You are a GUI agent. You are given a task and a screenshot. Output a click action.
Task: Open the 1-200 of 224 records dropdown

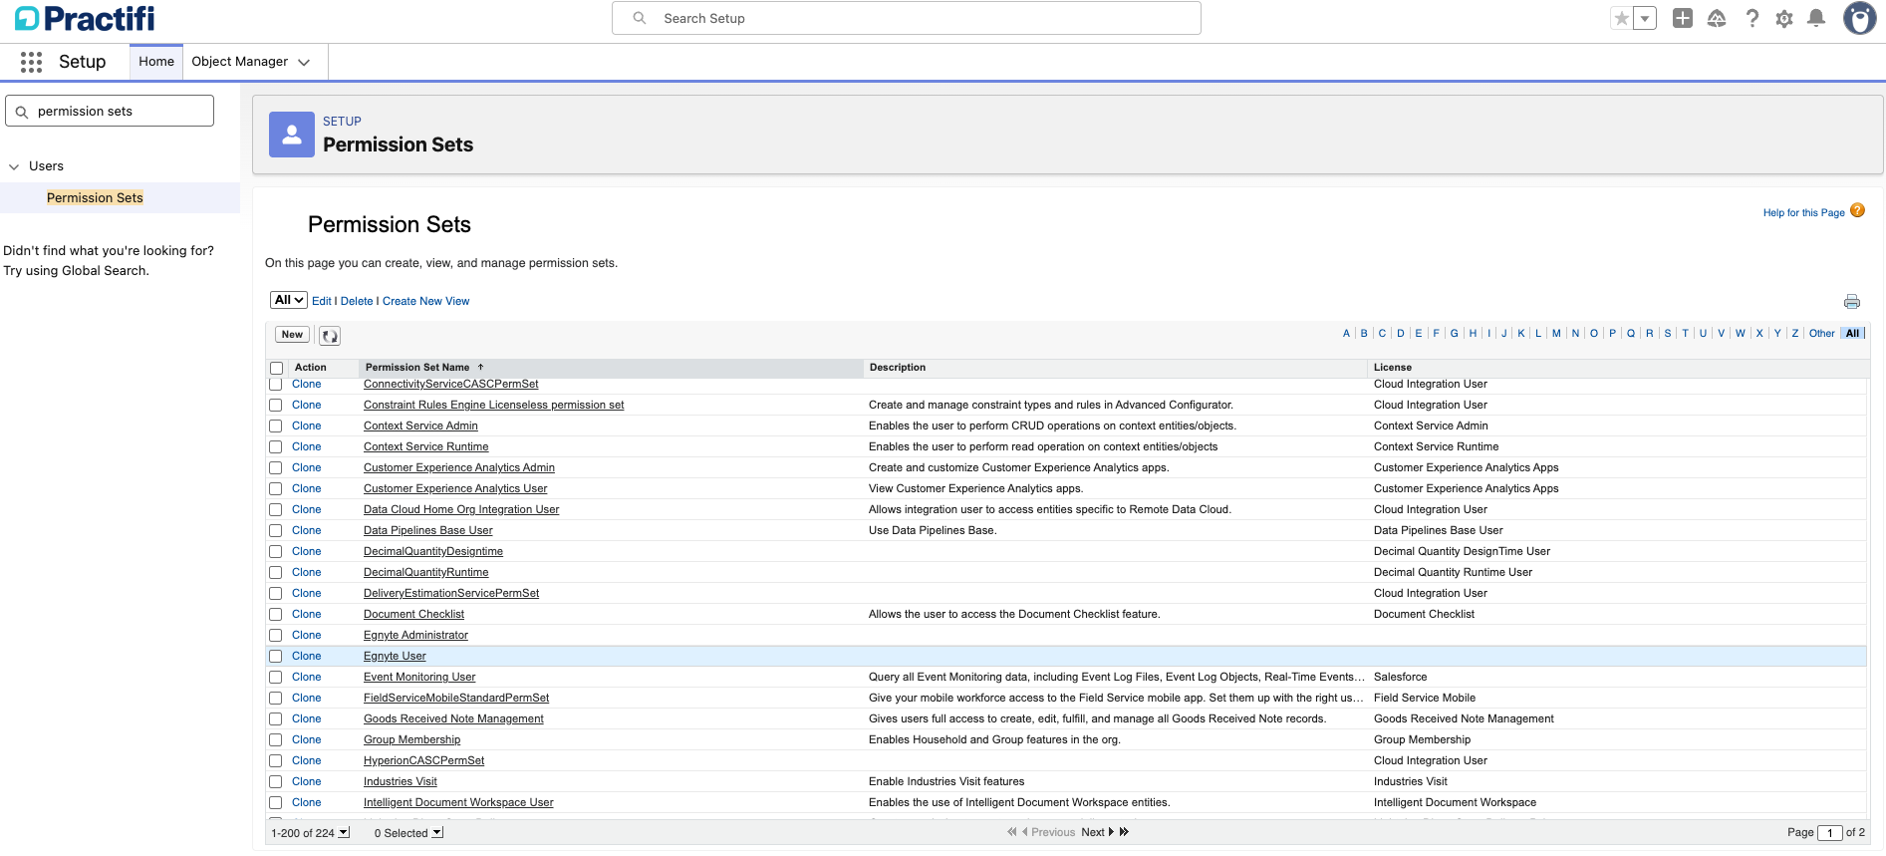coord(345,832)
